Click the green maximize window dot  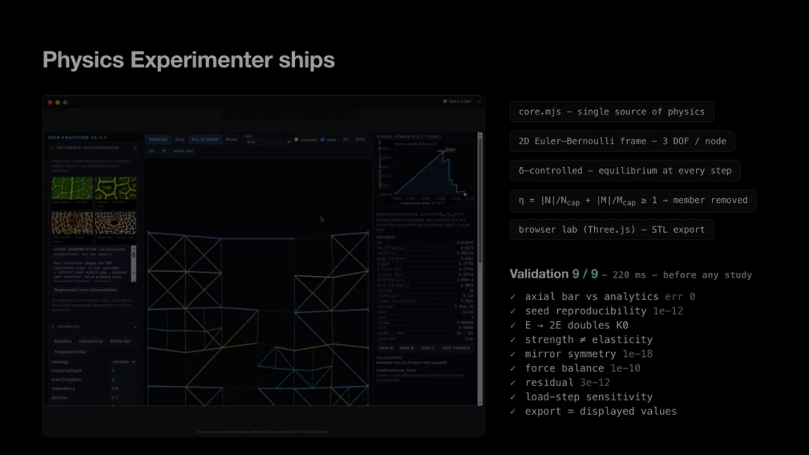[x=65, y=103]
